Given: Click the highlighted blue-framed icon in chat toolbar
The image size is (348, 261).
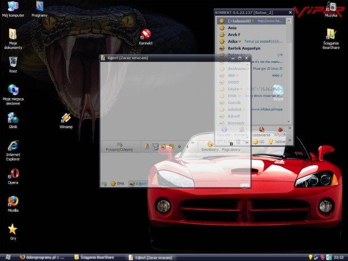Looking at the screenshot, I should [x=155, y=146].
